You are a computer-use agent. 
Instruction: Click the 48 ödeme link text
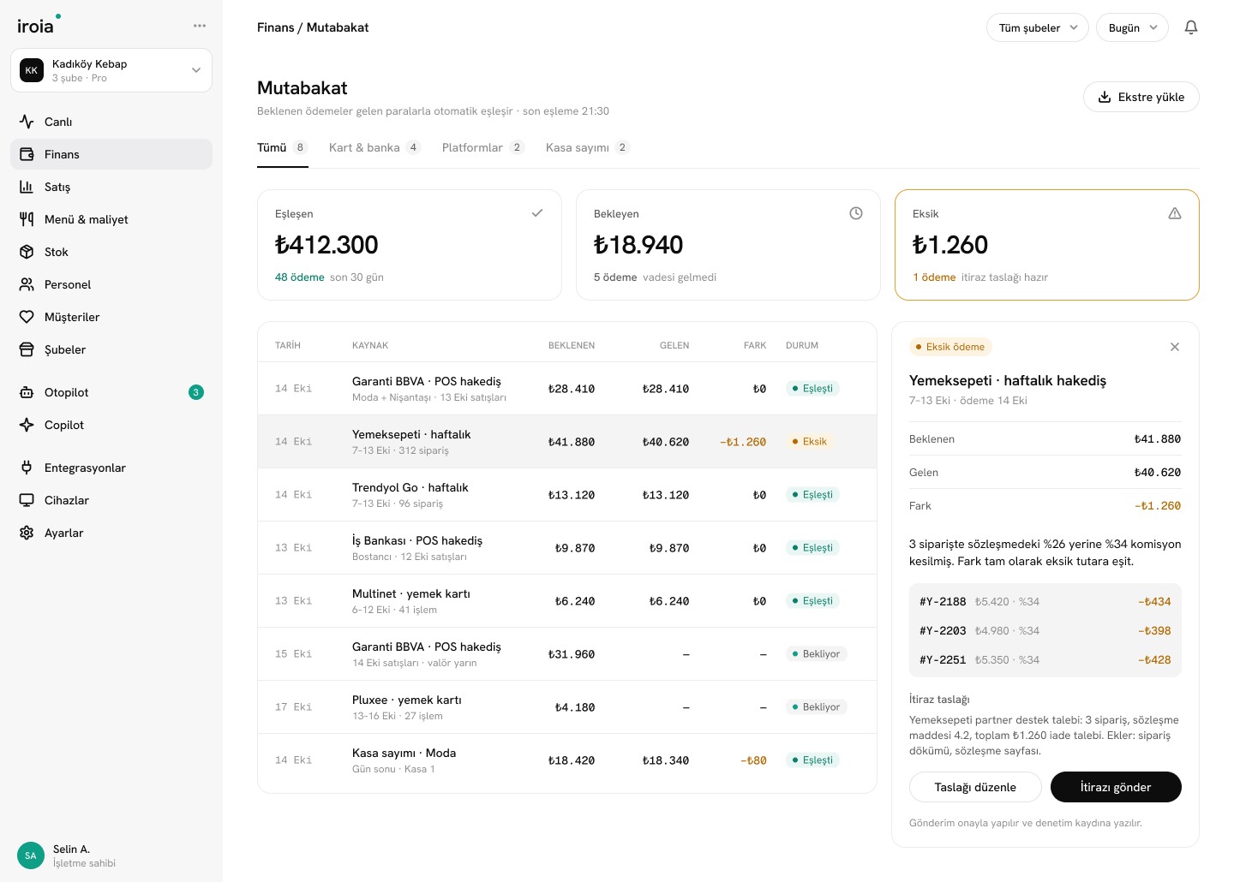pos(300,277)
